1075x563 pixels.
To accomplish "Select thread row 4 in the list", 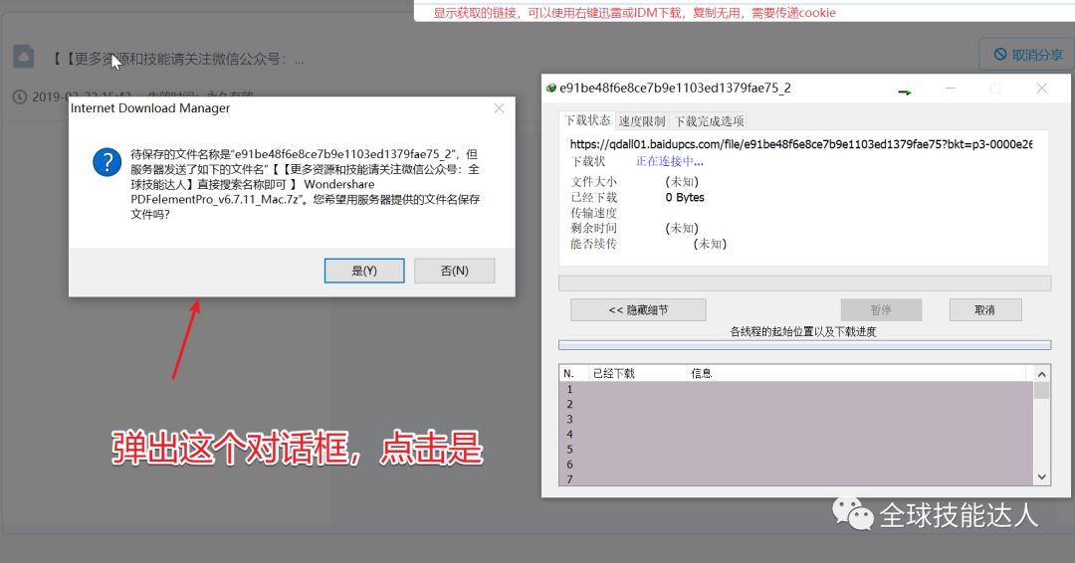I will click(x=796, y=435).
